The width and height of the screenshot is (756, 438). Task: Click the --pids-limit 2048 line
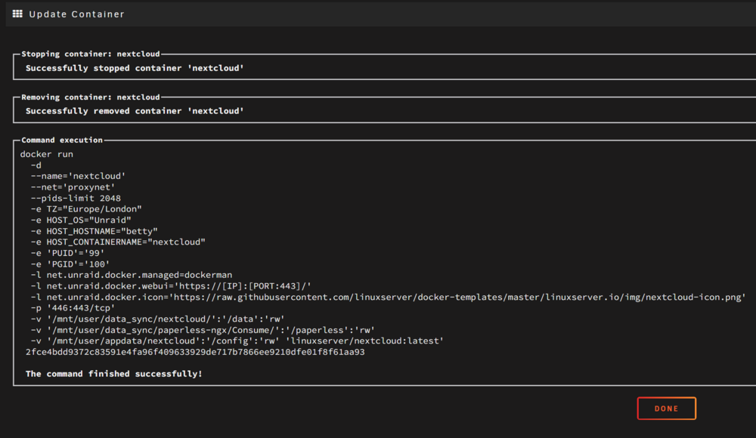coord(76,198)
